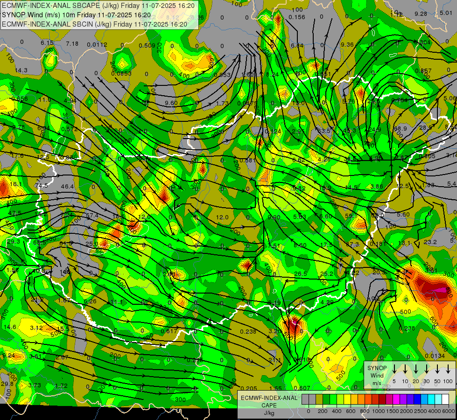Screen dimensions: 457x420
Task: Click the map value 9.36
Action: pyautogui.click(x=347, y=45)
